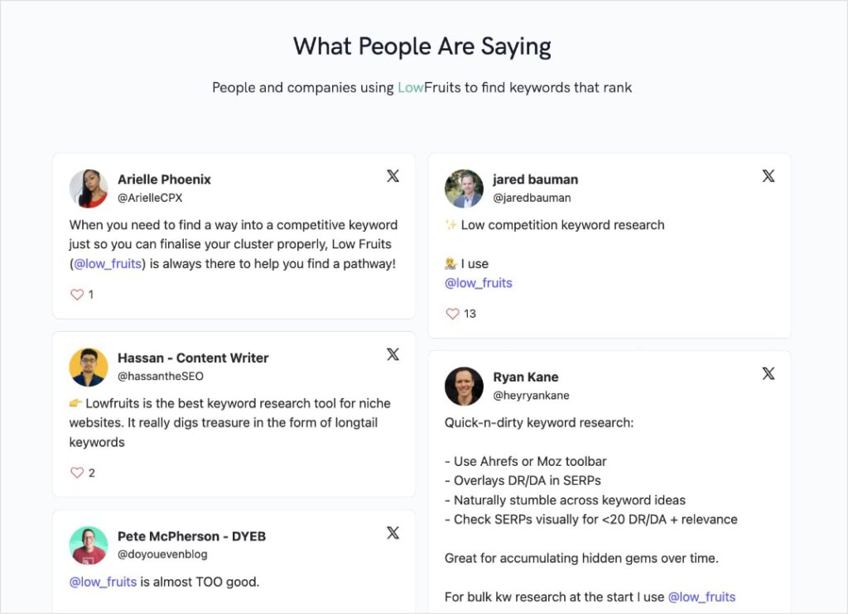Open the @low_fruits link in jared bauman's post

[479, 283]
